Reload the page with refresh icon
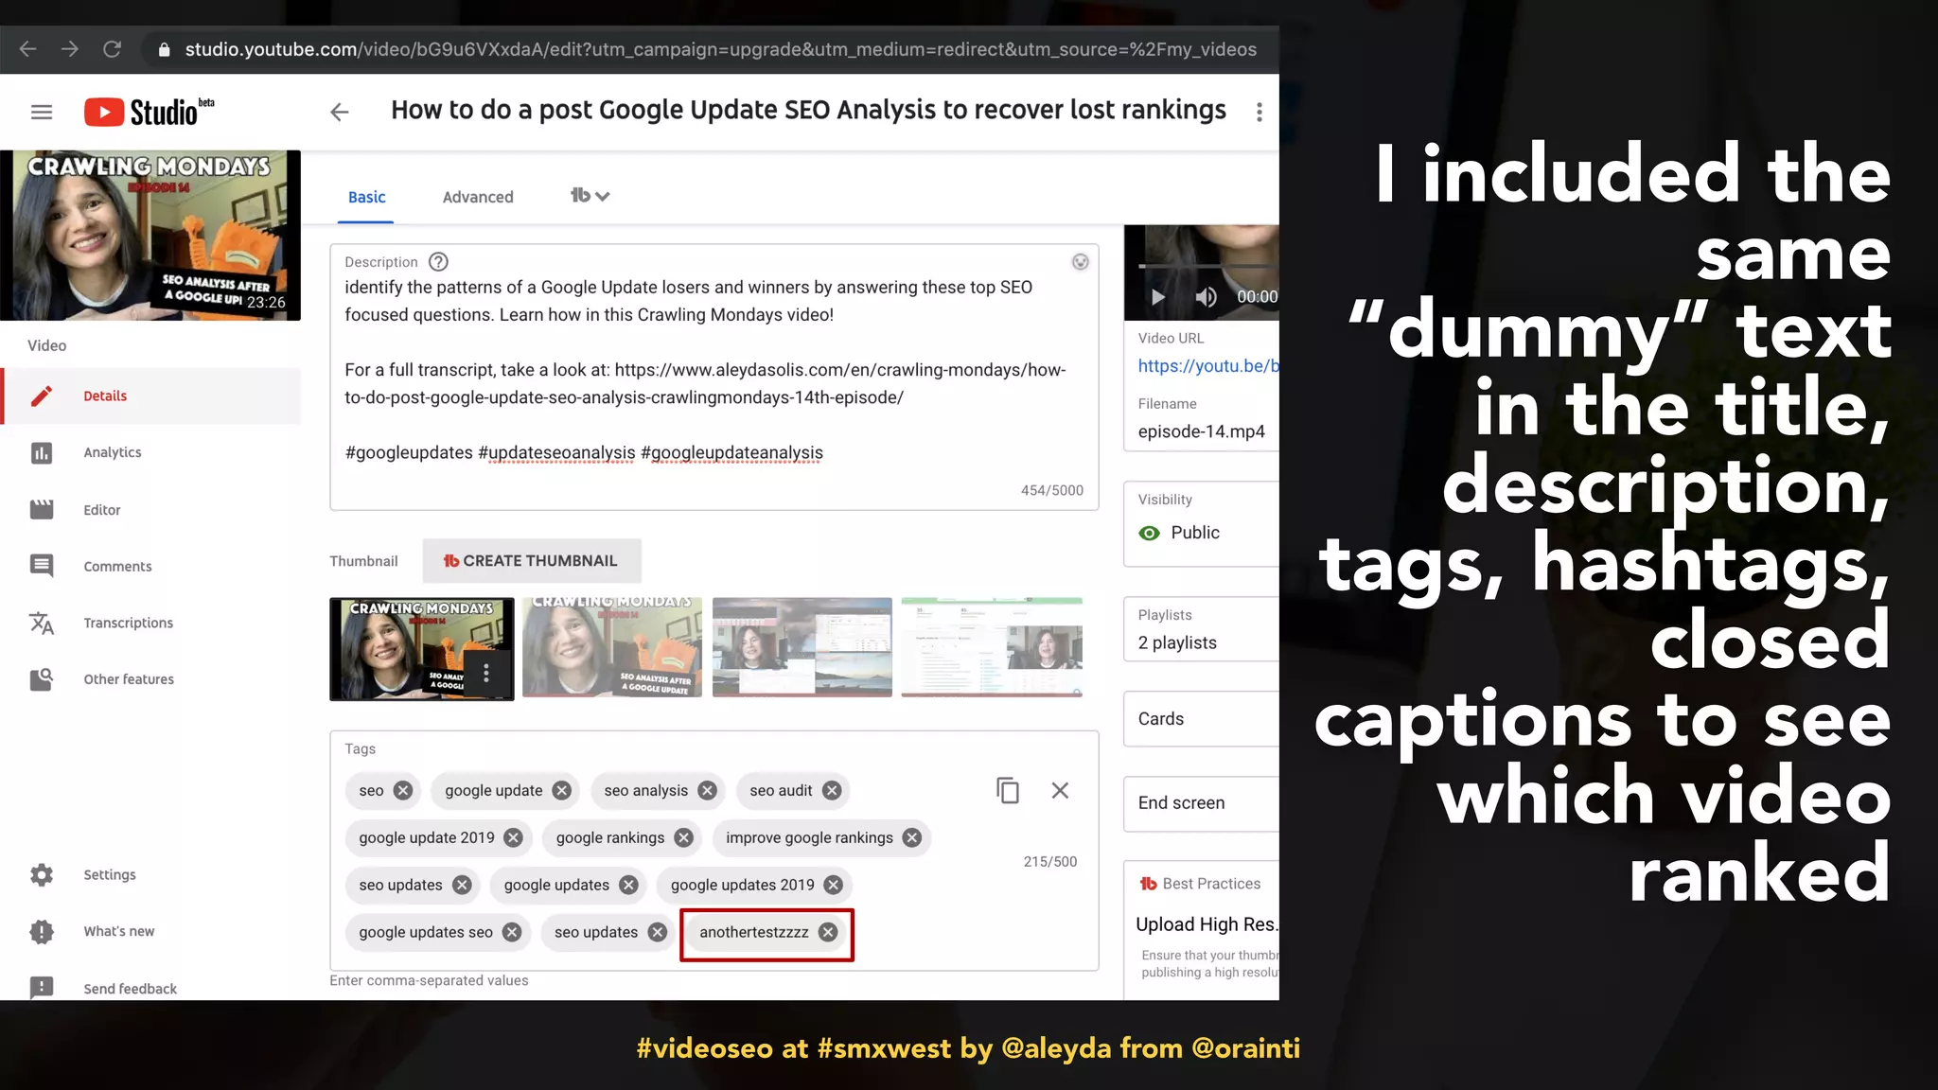This screenshot has height=1090, width=1938. 112,49
